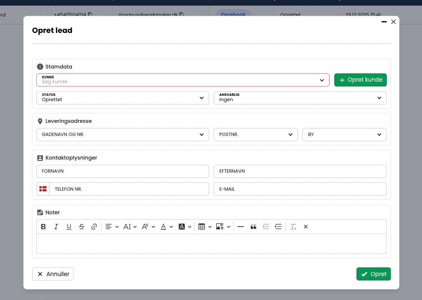
Task: Click the Fornavn input field
Action: click(x=123, y=172)
